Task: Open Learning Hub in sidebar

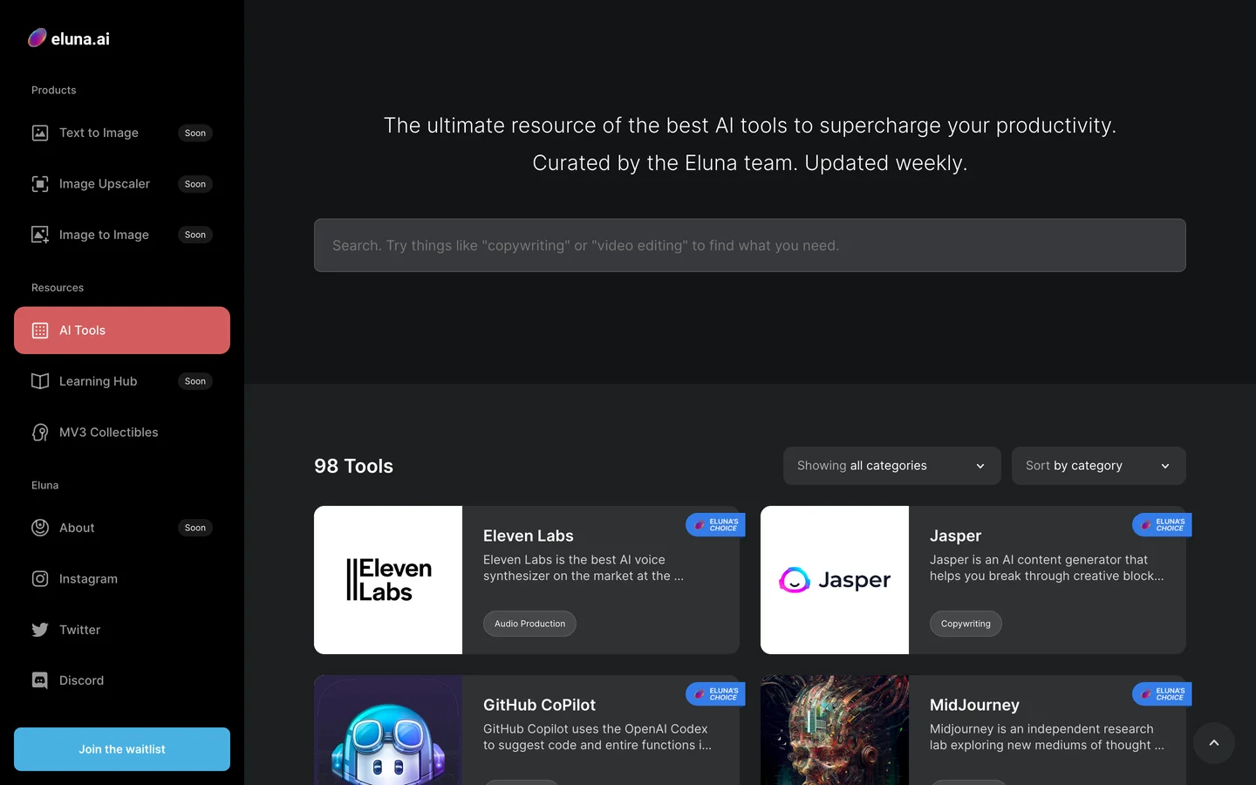Action: click(122, 381)
